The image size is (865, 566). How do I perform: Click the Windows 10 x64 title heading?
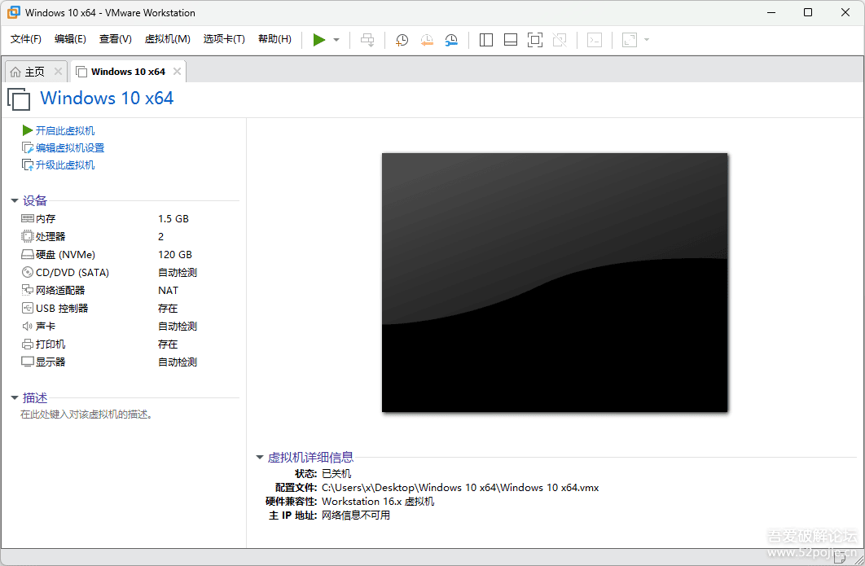pos(107,99)
